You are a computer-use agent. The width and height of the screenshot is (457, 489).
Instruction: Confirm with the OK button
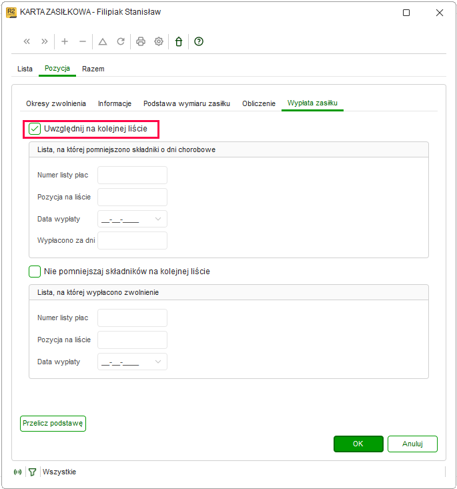[x=358, y=444]
